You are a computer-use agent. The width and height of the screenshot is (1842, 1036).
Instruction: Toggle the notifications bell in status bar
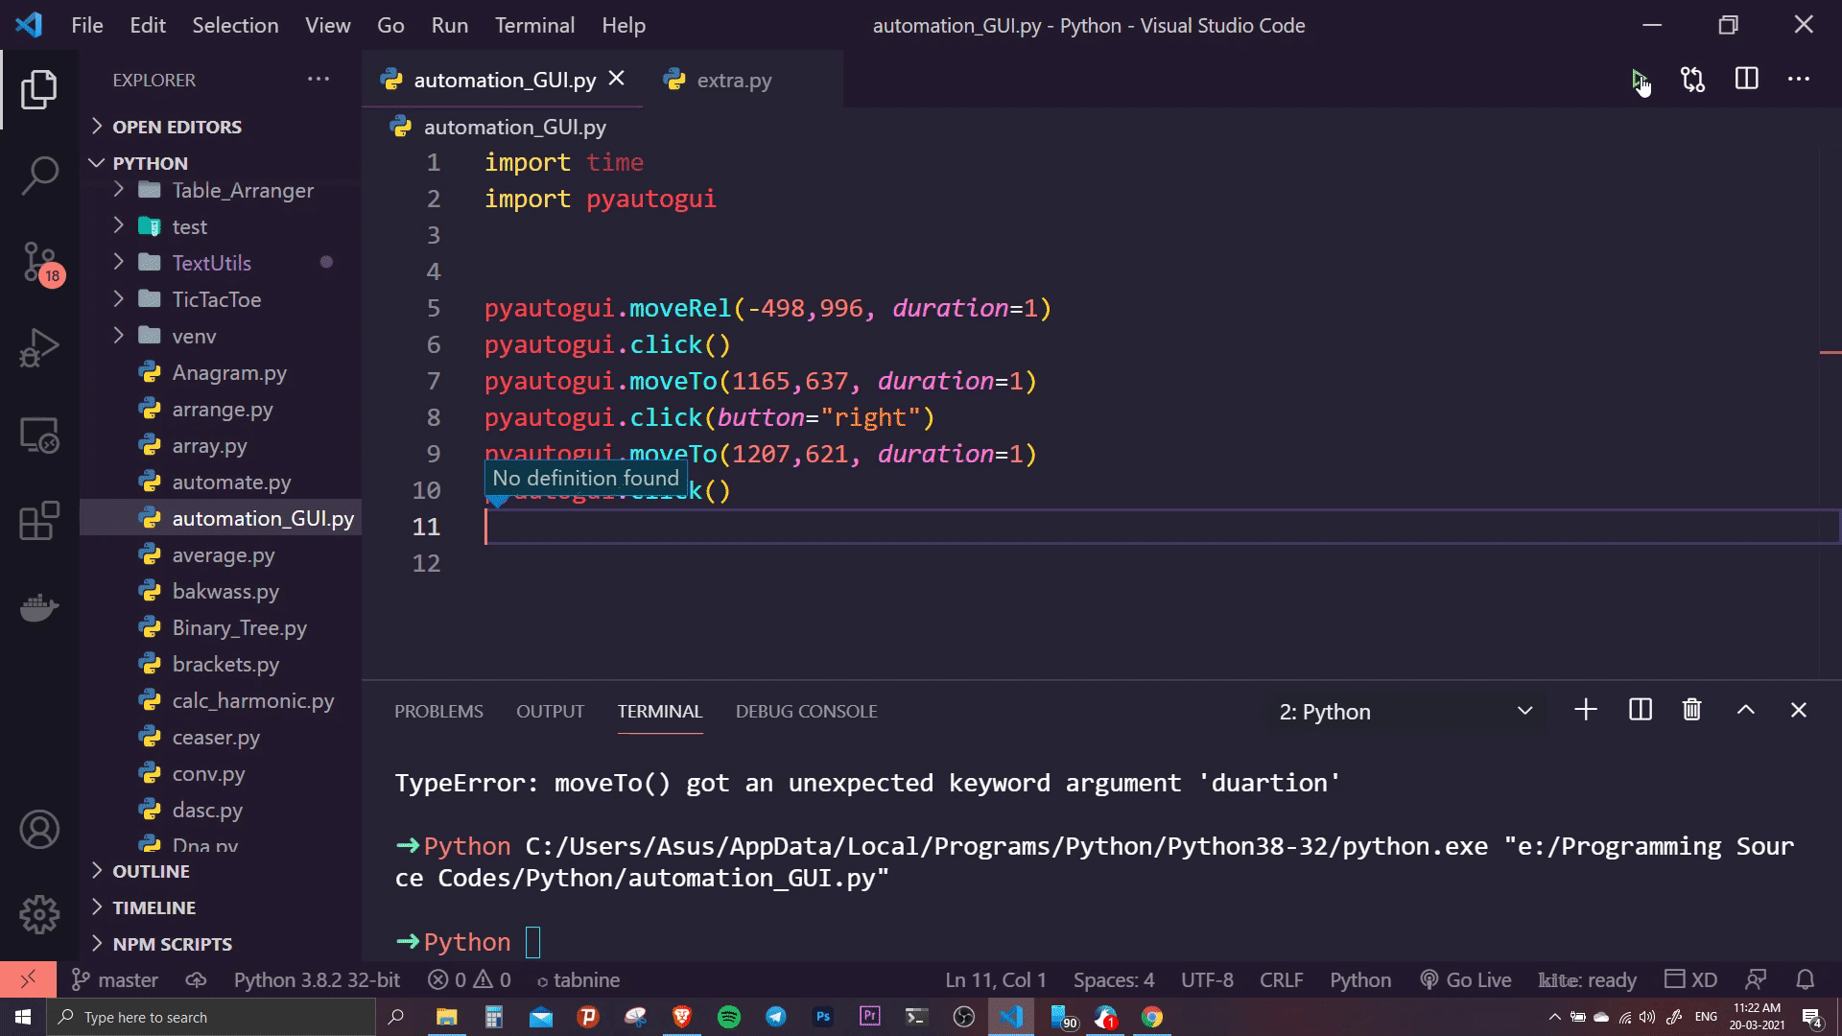(x=1806, y=979)
